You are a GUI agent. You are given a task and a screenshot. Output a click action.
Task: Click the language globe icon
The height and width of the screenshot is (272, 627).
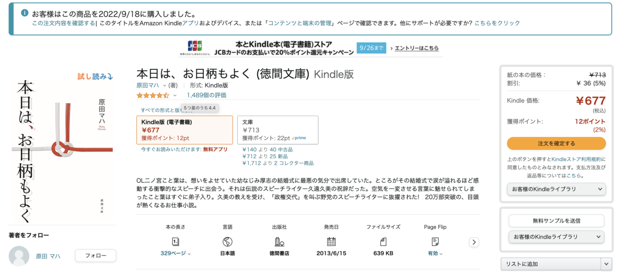[227, 242]
